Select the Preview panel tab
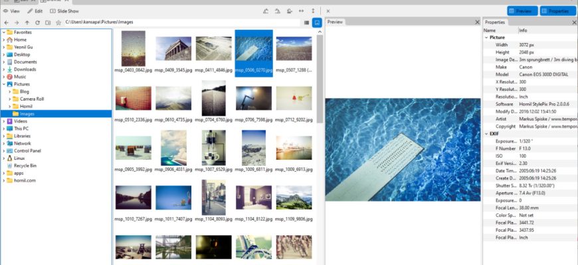The height and width of the screenshot is (265, 578). (335, 22)
